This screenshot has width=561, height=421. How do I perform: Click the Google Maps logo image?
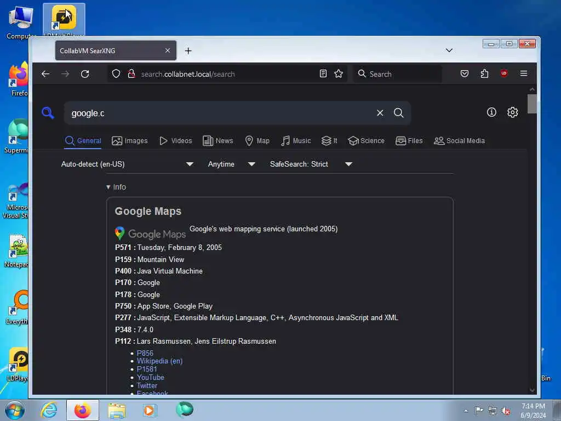(x=150, y=234)
